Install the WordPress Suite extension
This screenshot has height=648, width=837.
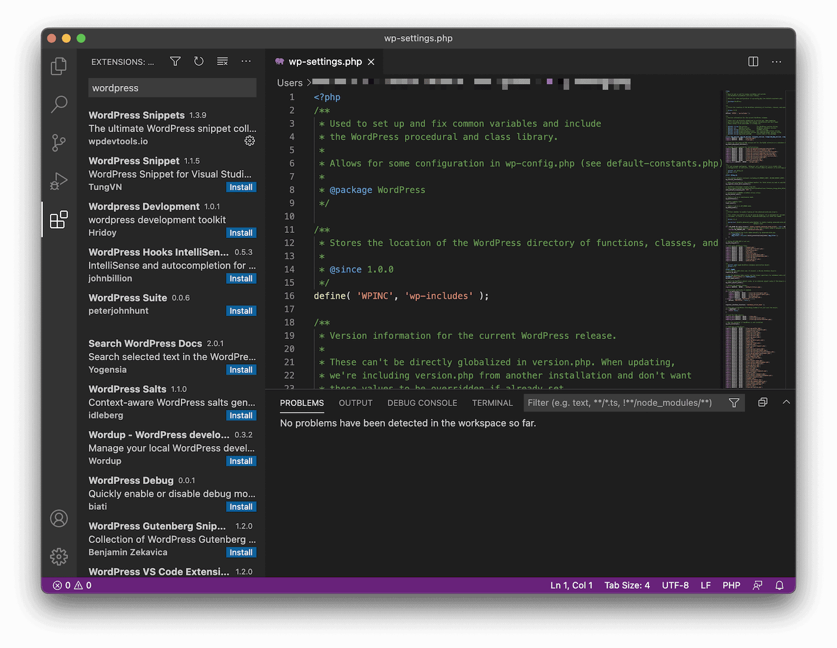tap(241, 311)
